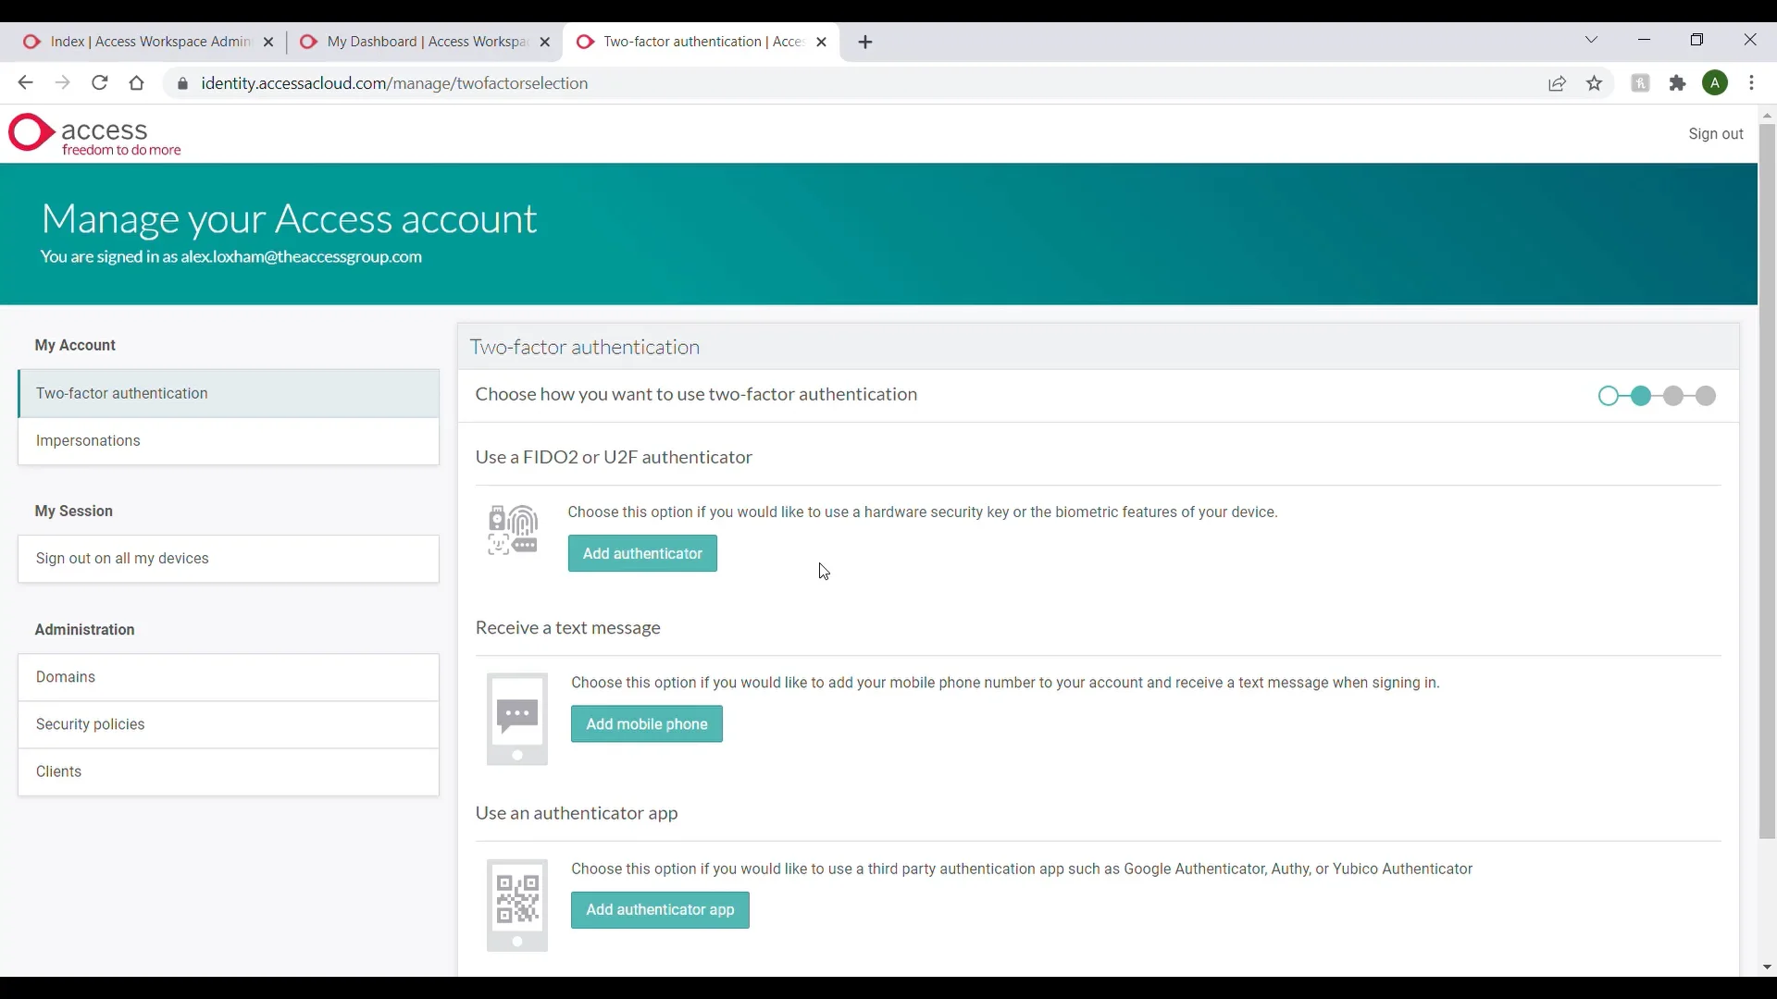This screenshot has height=999, width=1777.
Task: Reload the page
Action: (100, 83)
